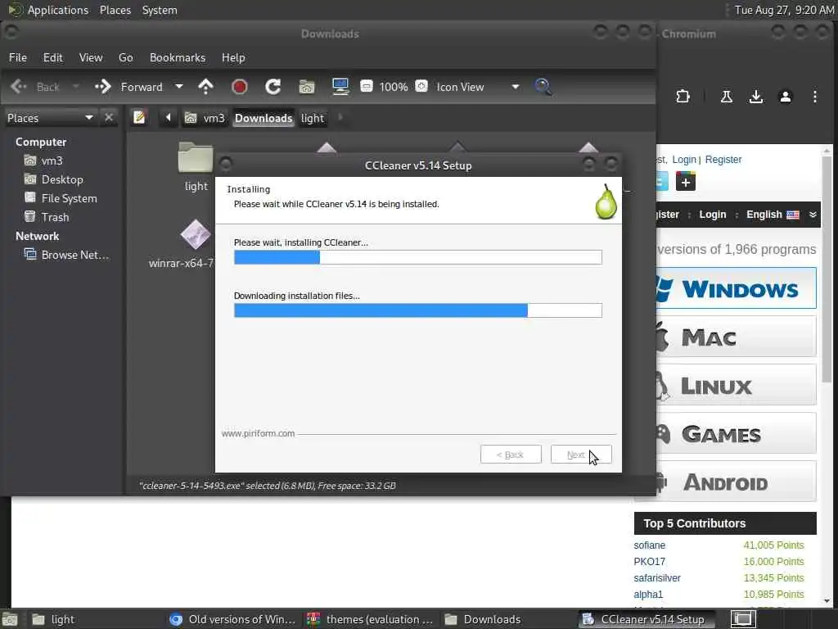Select the light folder icon
The image size is (838, 629).
coord(196,158)
